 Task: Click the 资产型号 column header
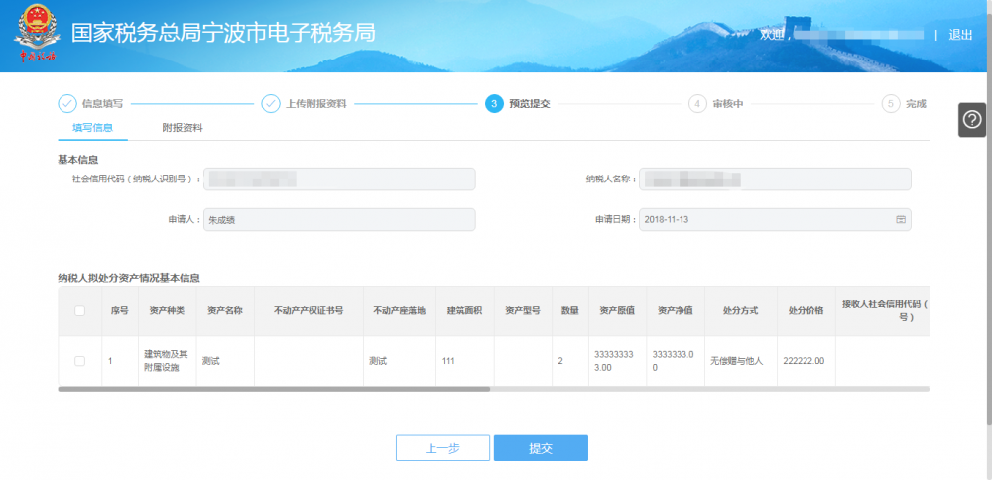pos(523,311)
